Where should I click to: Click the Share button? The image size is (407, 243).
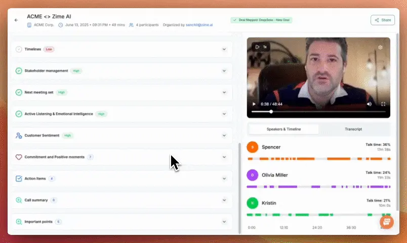pyautogui.click(x=383, y=20)
